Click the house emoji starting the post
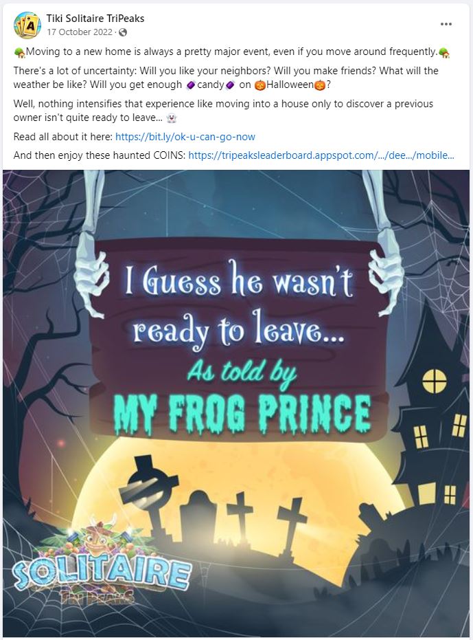 [19, 52]
